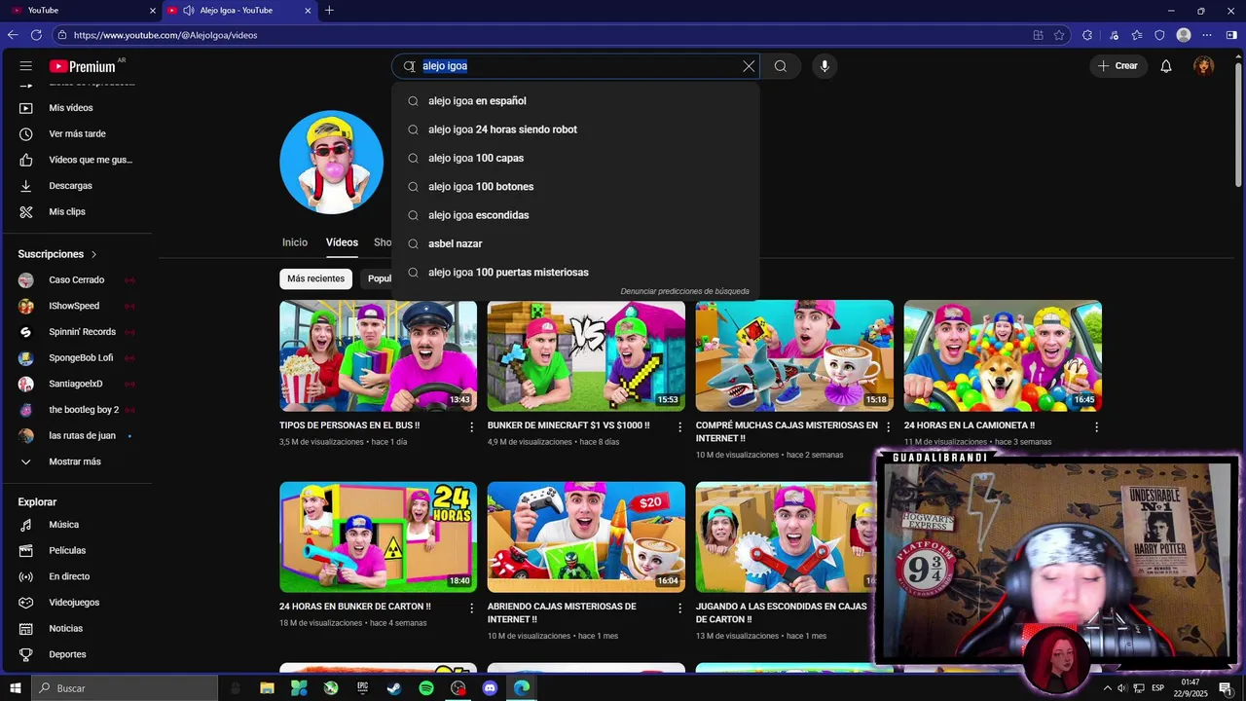Add page to favorites star icon

[x=1059, y=35]
